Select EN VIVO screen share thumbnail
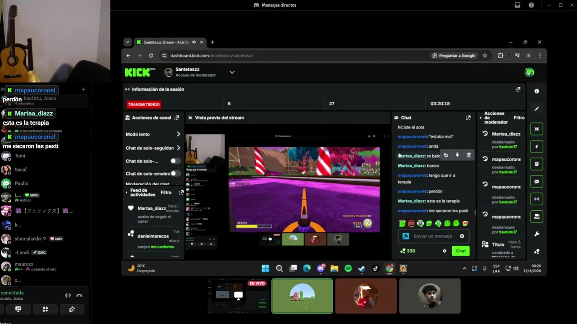 [238, 296]
